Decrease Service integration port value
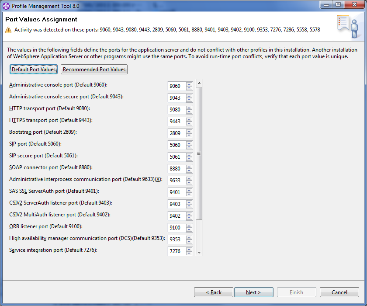Image resolution: width=367 pixels, height=306 pixels. (189, 253)
